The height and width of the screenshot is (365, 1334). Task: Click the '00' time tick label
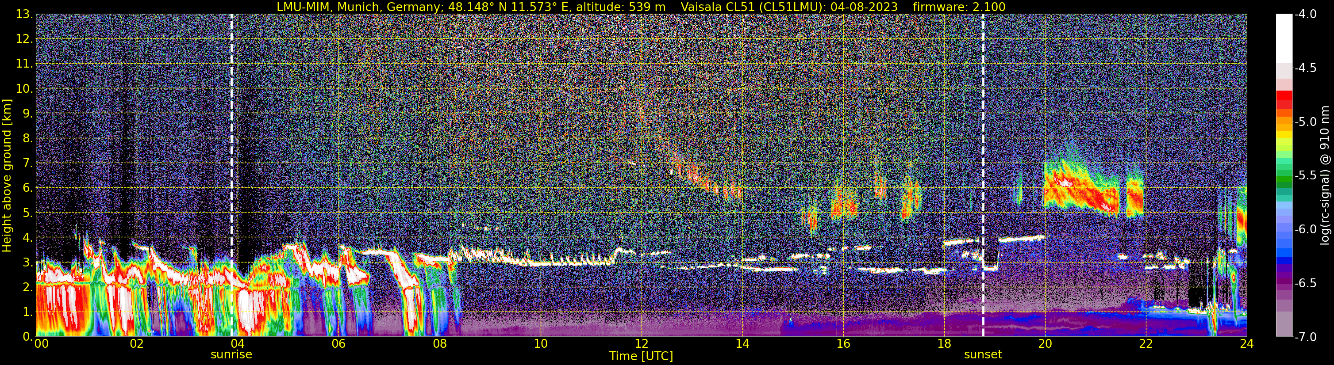click(x=42, y=344)
